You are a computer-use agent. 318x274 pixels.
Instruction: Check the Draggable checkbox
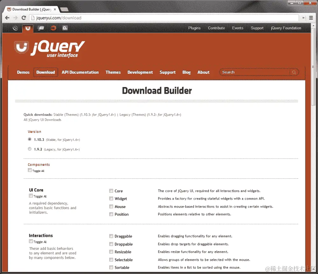pos(111,236)
